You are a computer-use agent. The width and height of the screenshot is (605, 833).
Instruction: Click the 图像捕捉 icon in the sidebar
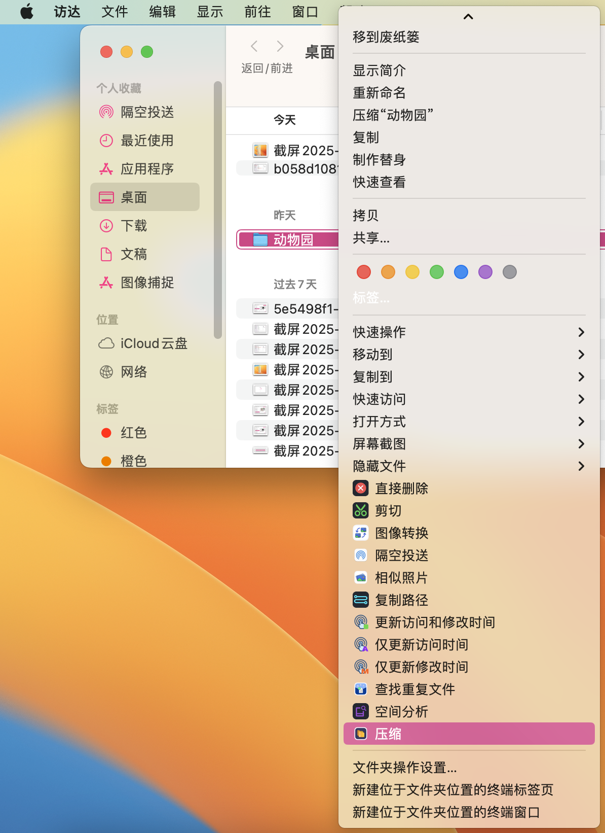(106, 283)
